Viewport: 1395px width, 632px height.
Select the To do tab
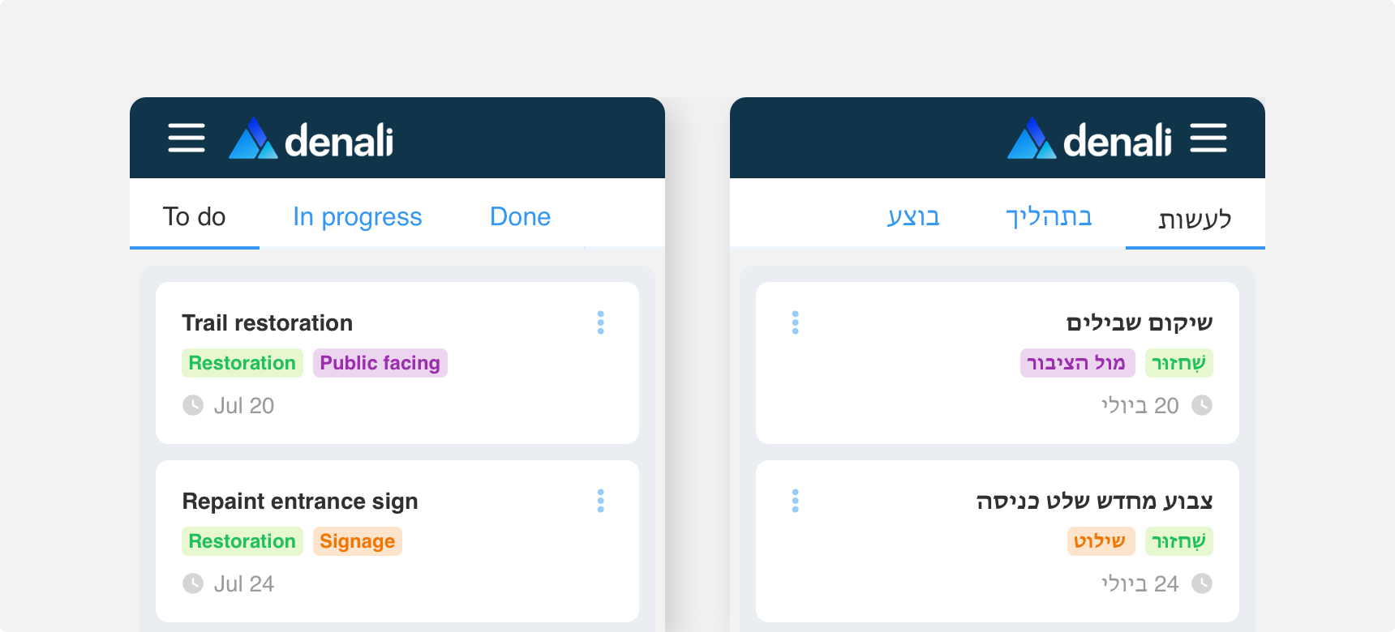tap(195, 217)
